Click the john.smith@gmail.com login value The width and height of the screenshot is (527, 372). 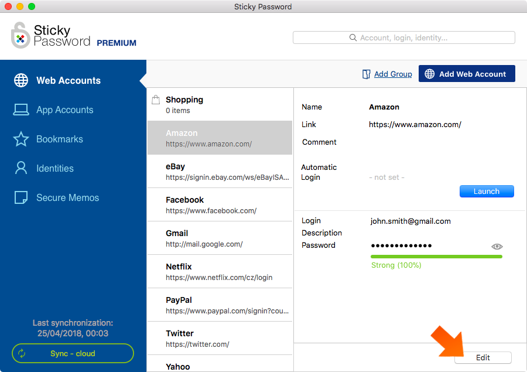(410, 221)
